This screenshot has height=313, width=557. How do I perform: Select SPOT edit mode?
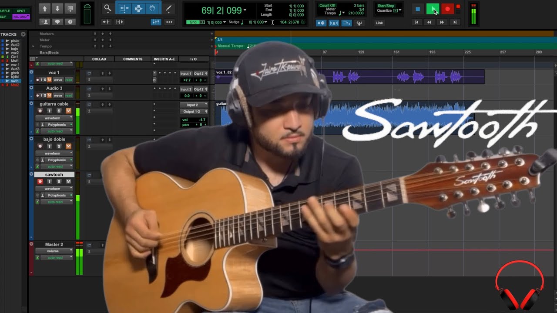21,11
